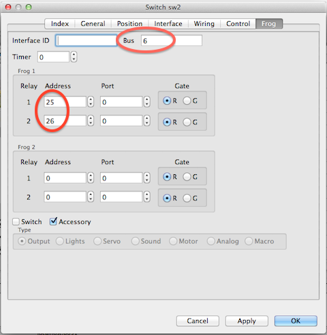Cancel the Switch sw2 dialog

198,321
